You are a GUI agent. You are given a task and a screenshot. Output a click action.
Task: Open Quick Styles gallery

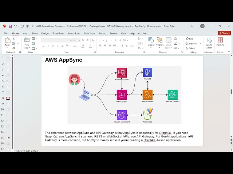click(169, 43)
